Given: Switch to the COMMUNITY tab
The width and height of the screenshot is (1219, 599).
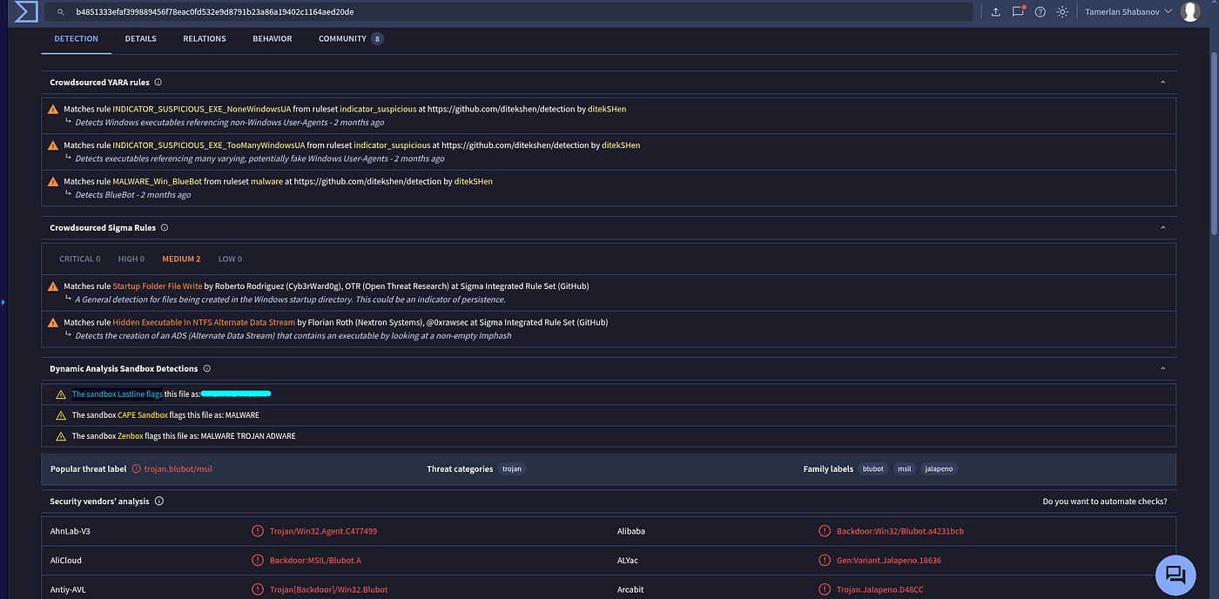Looking at the screenshot, I should tap(351, 39).
